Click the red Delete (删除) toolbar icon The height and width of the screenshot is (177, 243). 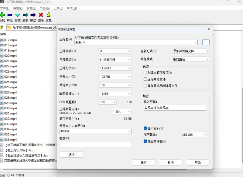pos(41,15)
